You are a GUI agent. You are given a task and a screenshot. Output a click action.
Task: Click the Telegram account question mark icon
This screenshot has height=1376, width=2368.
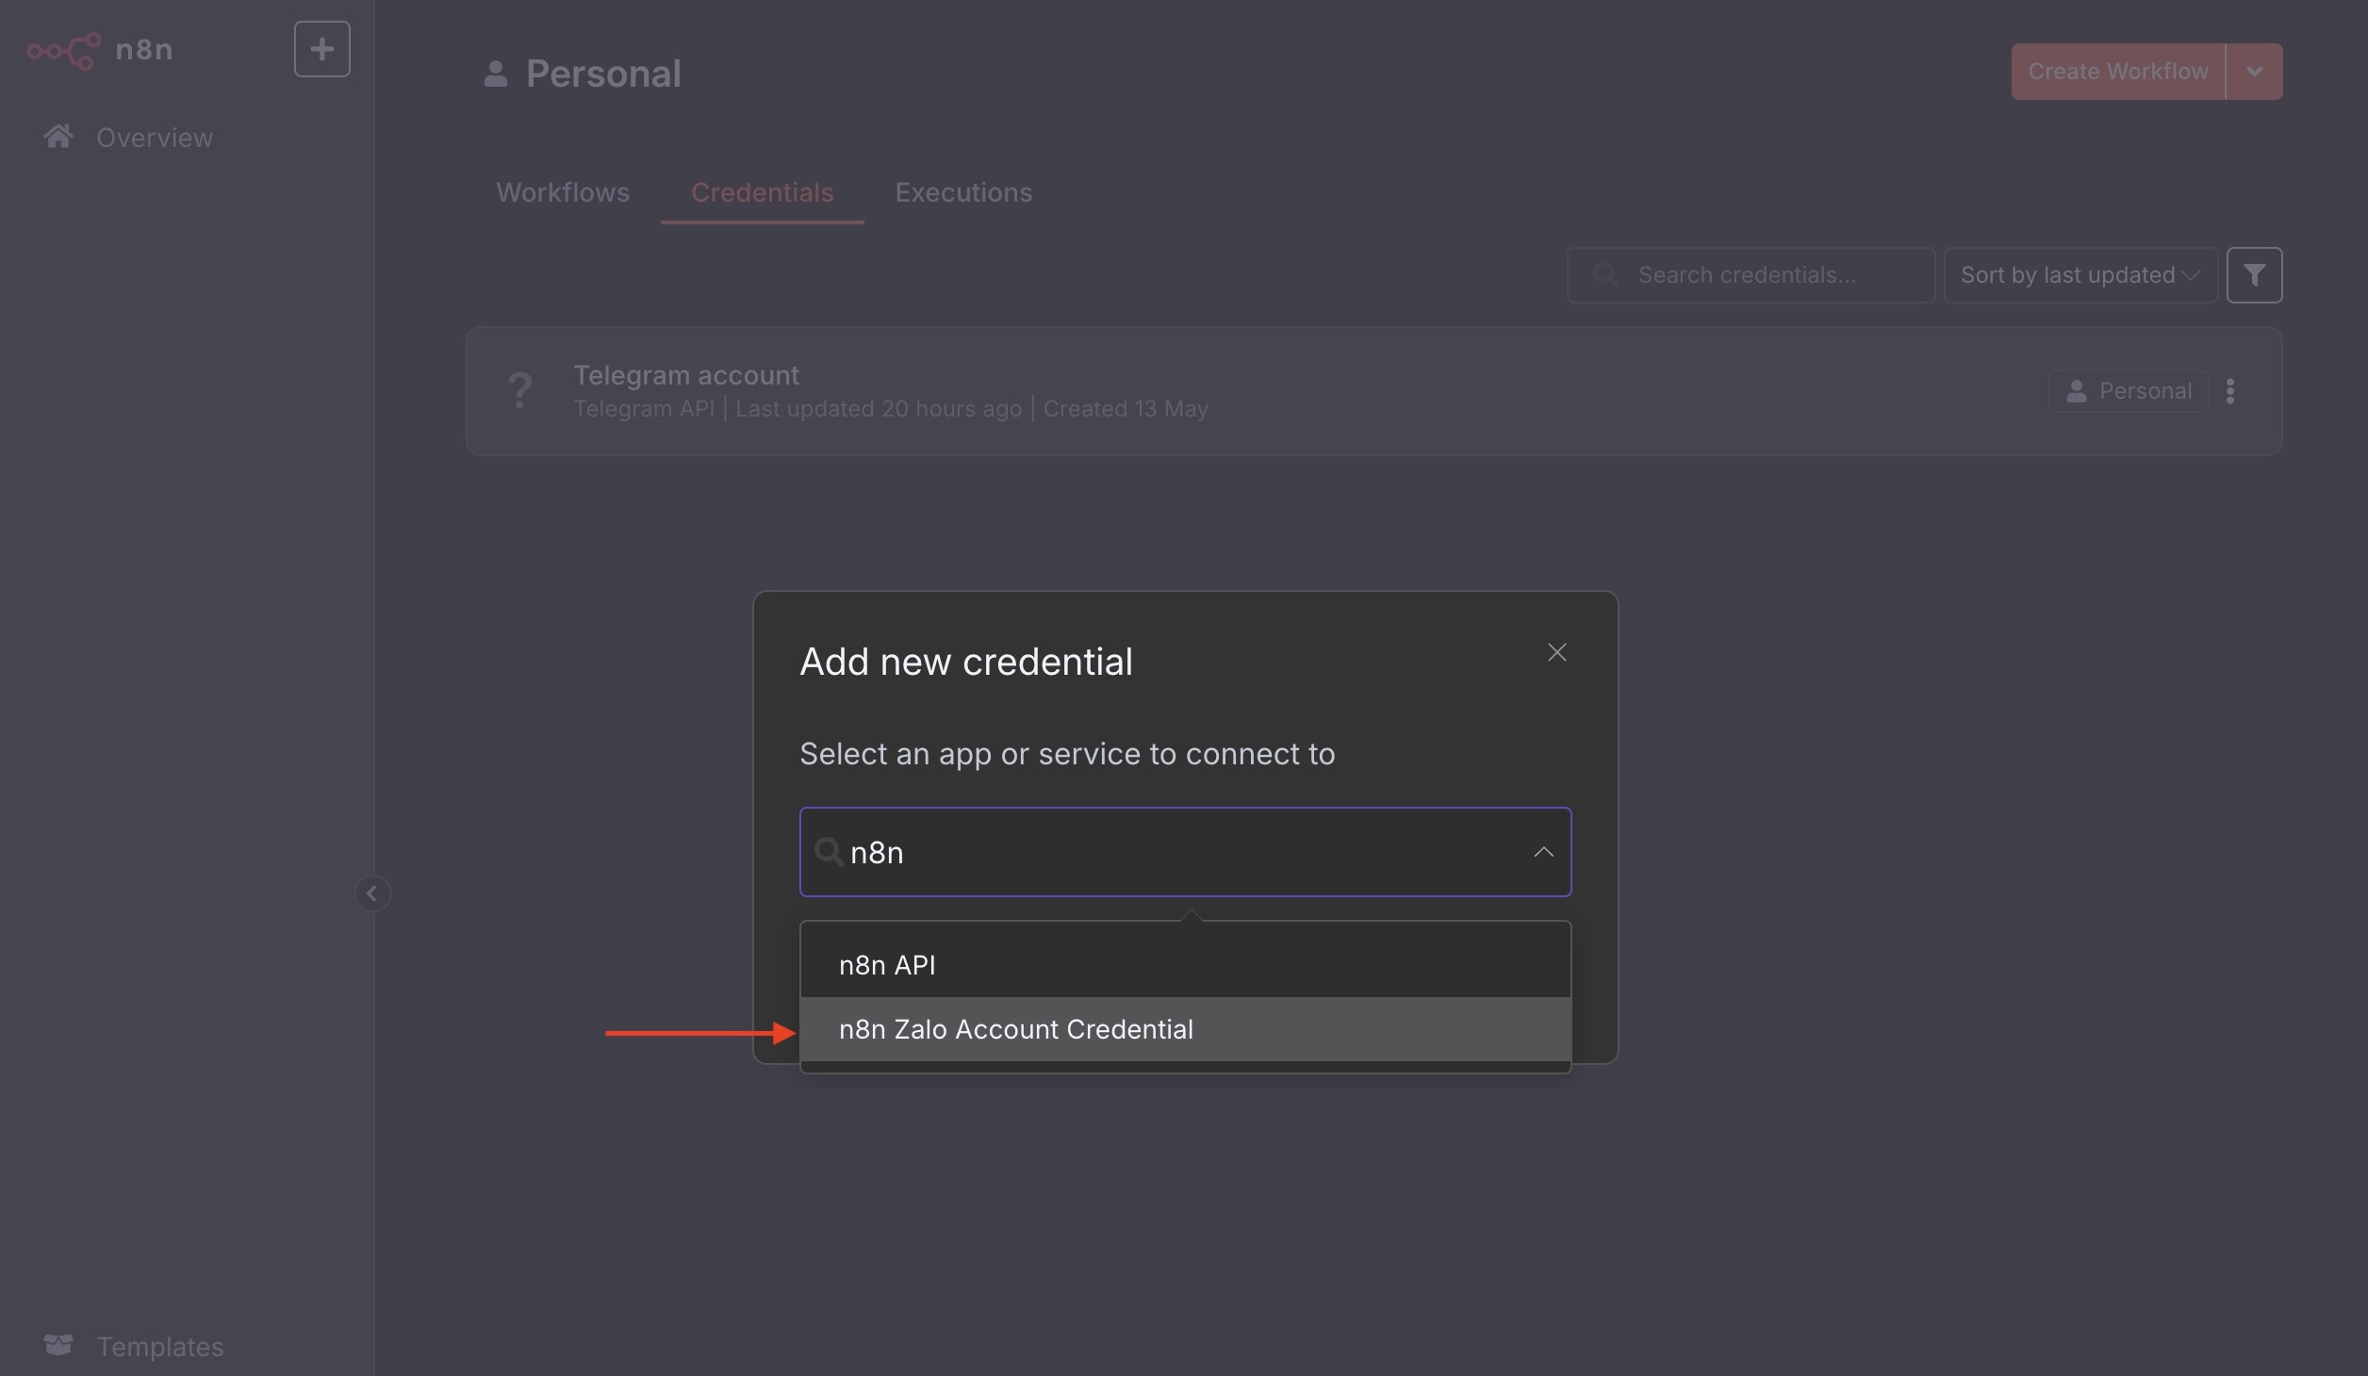(x=519, y=390)
